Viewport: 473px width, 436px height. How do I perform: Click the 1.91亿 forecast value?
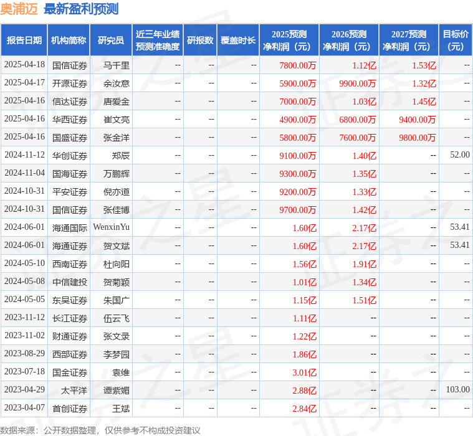click(365, 264)
